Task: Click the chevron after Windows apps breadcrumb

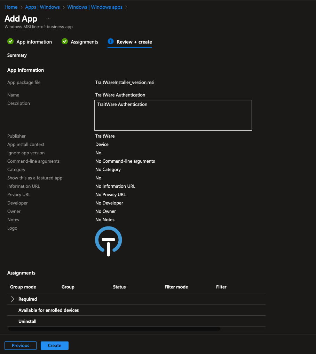Action: point(126,7)
